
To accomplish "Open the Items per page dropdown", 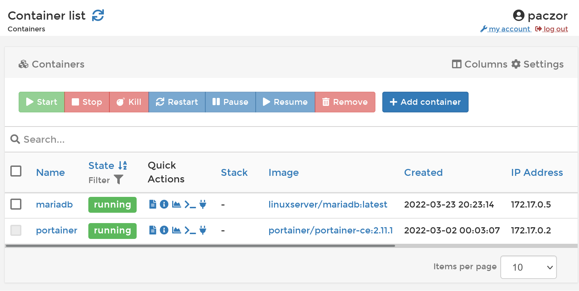I will pos(528,267).
